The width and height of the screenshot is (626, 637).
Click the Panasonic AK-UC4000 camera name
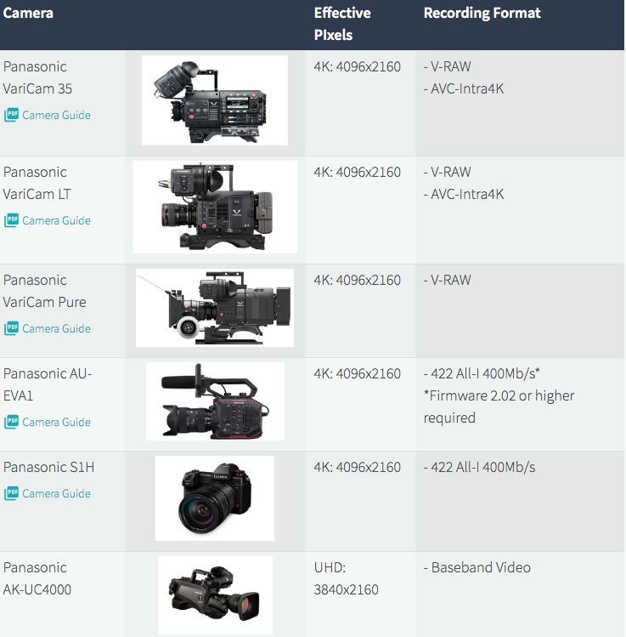37,578
